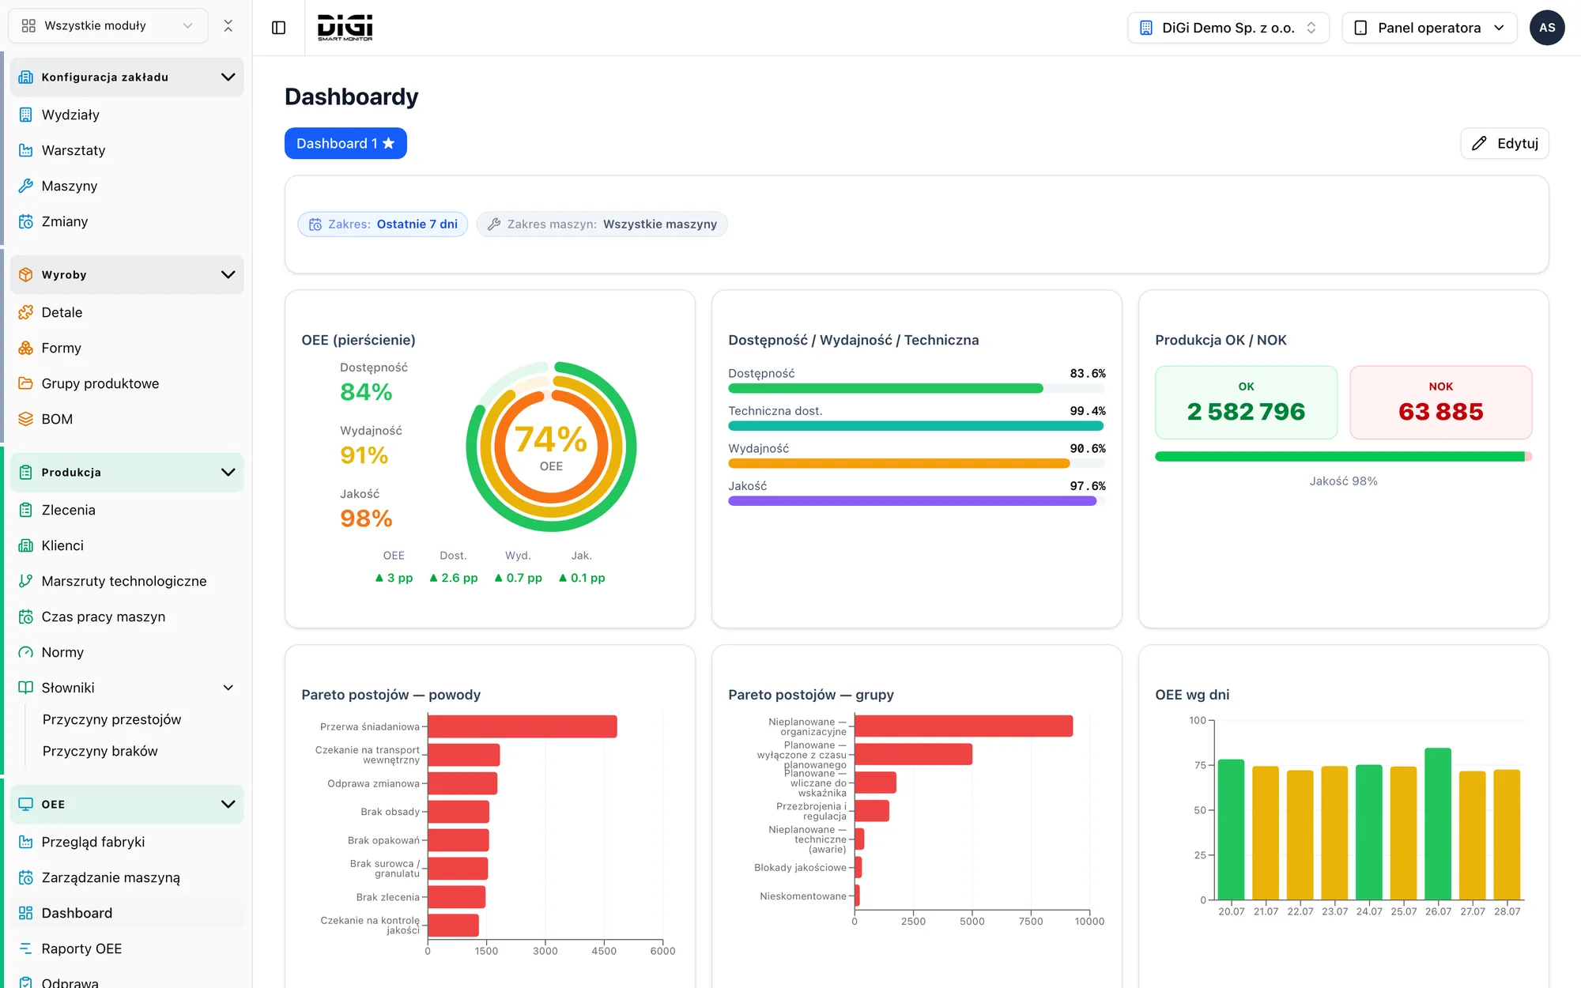The height and width of the screenshot is (988, 1581).
Task: Open the Zakres: Ostatnie 7 dni filter
Action: (x=383, y=224)
